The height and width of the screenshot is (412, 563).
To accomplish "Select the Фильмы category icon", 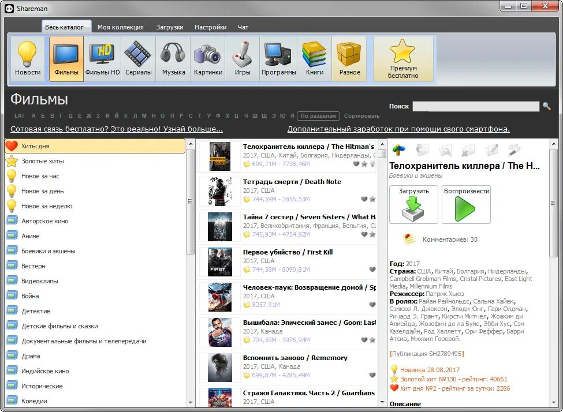I will (66, 58).
